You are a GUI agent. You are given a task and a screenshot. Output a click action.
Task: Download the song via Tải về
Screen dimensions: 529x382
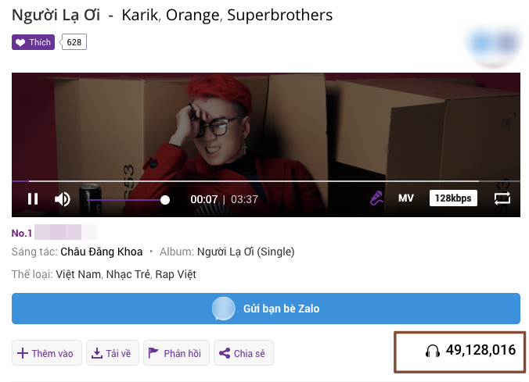pyautogui.click(x=113, y=353)
